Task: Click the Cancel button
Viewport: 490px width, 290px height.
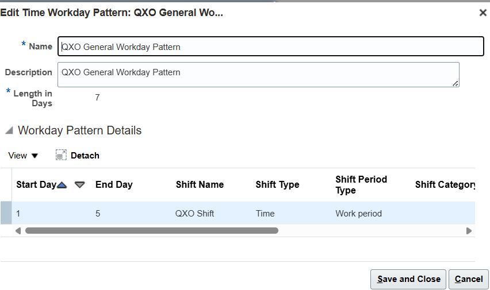Action: [x=469, y=279]
